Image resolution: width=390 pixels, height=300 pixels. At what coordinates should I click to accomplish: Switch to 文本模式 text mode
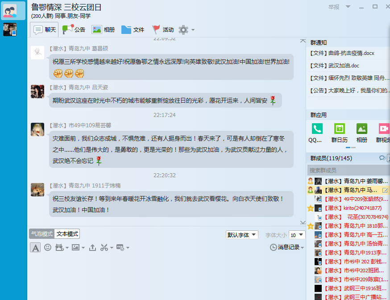tap(68, 233)
